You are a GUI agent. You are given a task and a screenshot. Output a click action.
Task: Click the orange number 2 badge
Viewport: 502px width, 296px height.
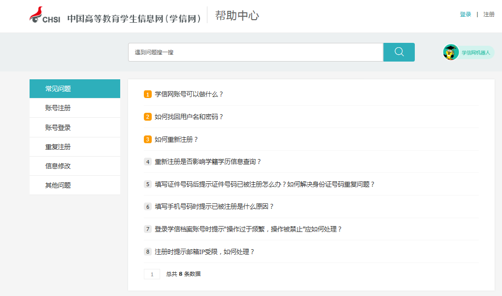pos(148,117)
